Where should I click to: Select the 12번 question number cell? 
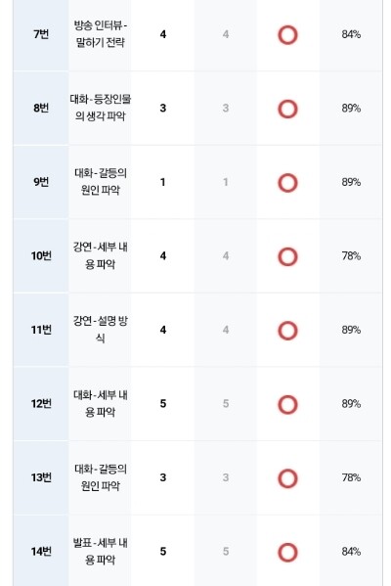pos(41,404)
